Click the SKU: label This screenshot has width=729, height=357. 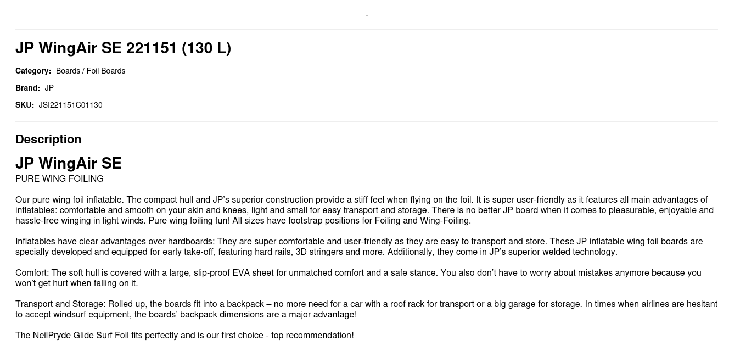[x=25, y=105]
